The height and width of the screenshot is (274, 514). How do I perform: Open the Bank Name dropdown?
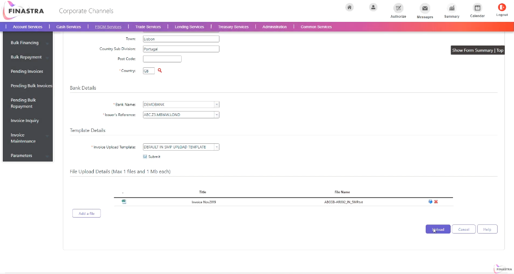pyautogui.click(x=216, y=105)
